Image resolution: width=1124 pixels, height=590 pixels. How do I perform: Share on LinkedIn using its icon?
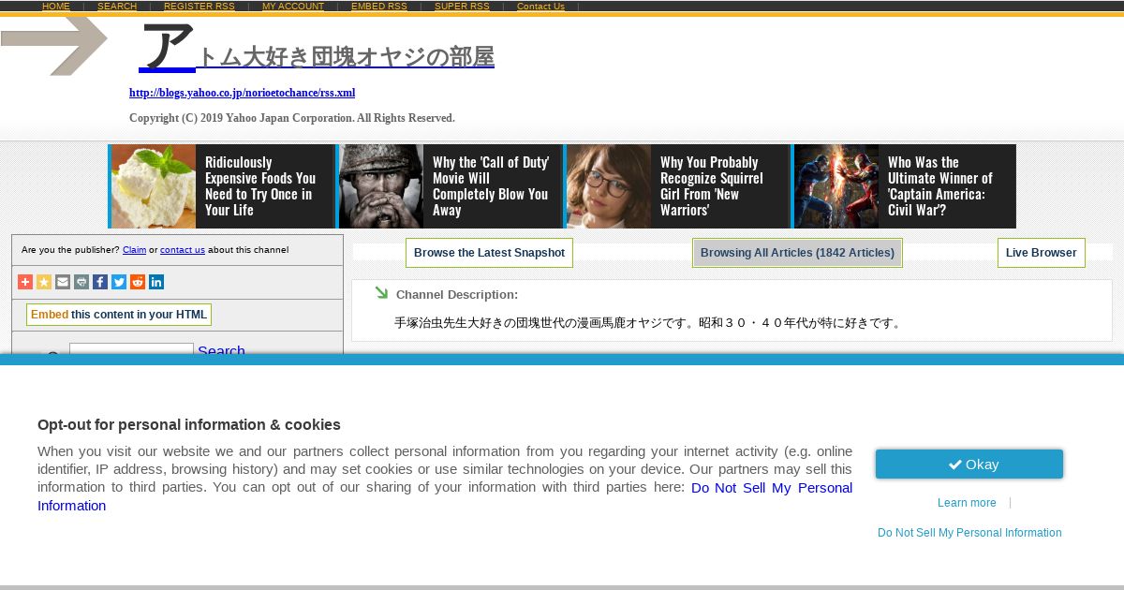point(156,282)
